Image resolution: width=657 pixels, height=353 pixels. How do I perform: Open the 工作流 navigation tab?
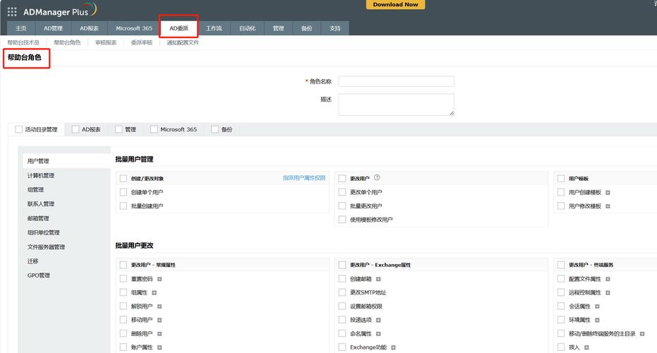pyautogui.click(x=214, y=28)
